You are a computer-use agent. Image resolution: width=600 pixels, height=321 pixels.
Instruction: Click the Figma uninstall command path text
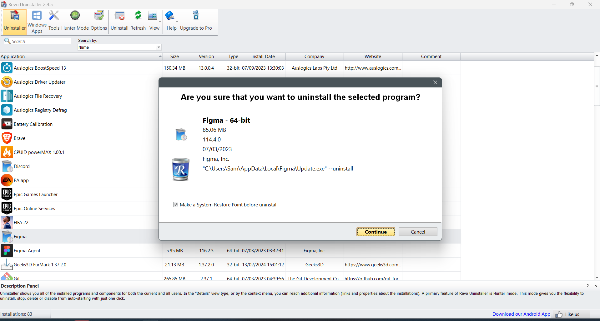[278, 169]
